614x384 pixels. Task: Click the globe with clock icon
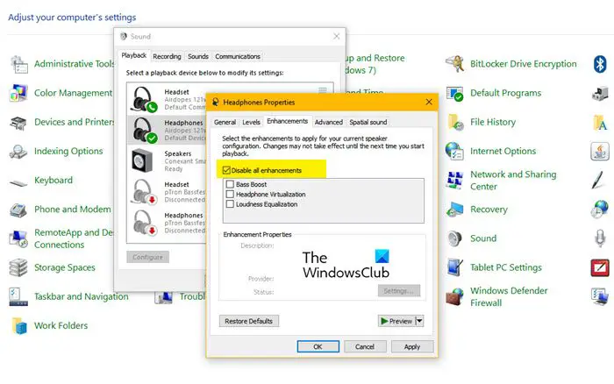pyautogui.click(x=600, y=209)
